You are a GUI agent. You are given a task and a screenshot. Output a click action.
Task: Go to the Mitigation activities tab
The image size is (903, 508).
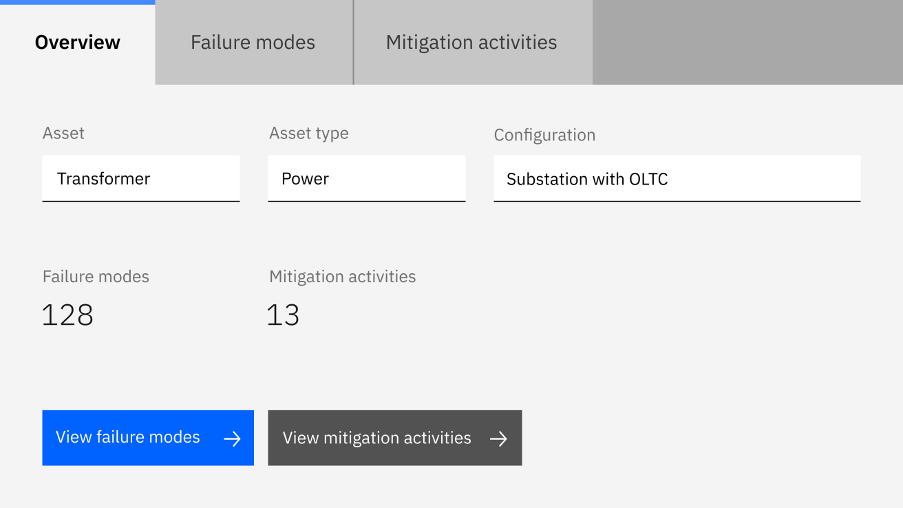[x=471, y=43]
